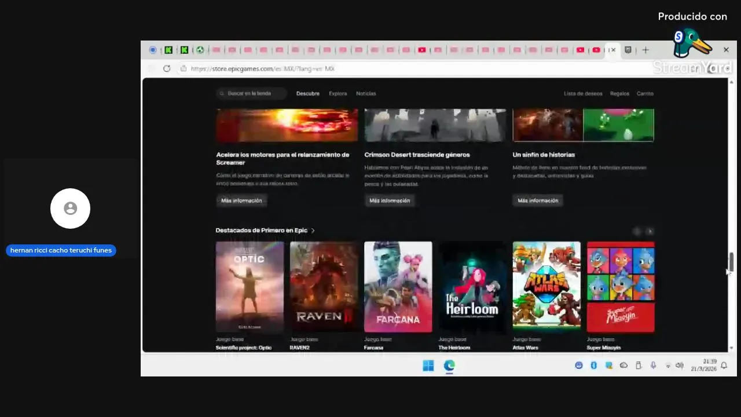Open the Screamer relaunch headline
Viewport: 741px width, 417px height.
pos(283,159)
